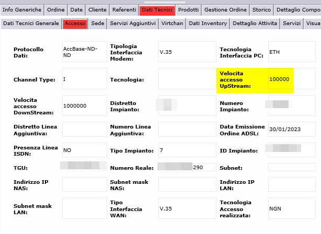Open the Virtchan sub-tab
This screenshot has height=234, width=321.
pos(172,24)
